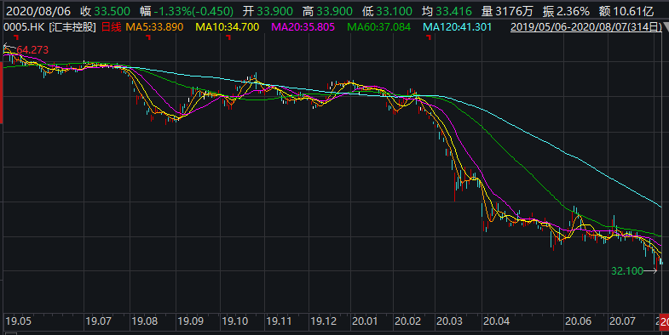
Task: Click the change value -1.33%(-0.450)
Action: pyautogui.click(x=193, y=11)
